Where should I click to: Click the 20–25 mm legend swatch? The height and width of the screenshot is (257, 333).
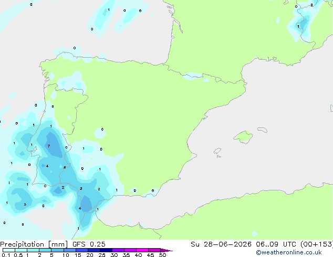tap(93, 250)
